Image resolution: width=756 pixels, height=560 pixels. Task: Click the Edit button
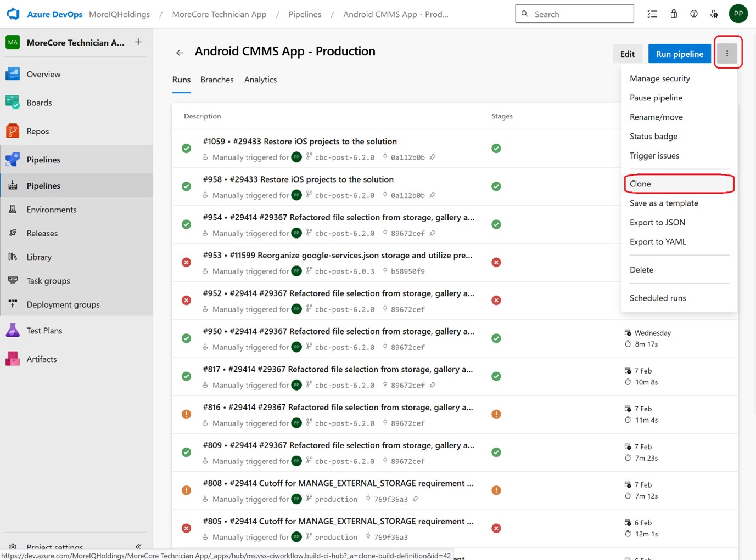tap(627, 54)
